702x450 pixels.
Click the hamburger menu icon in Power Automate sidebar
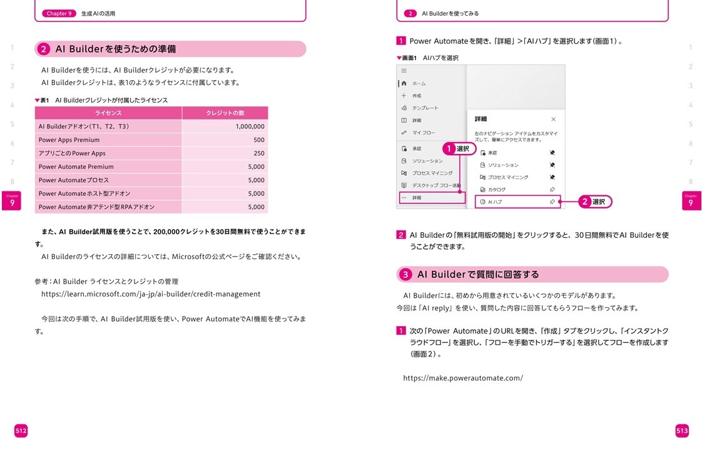(404, 71)
